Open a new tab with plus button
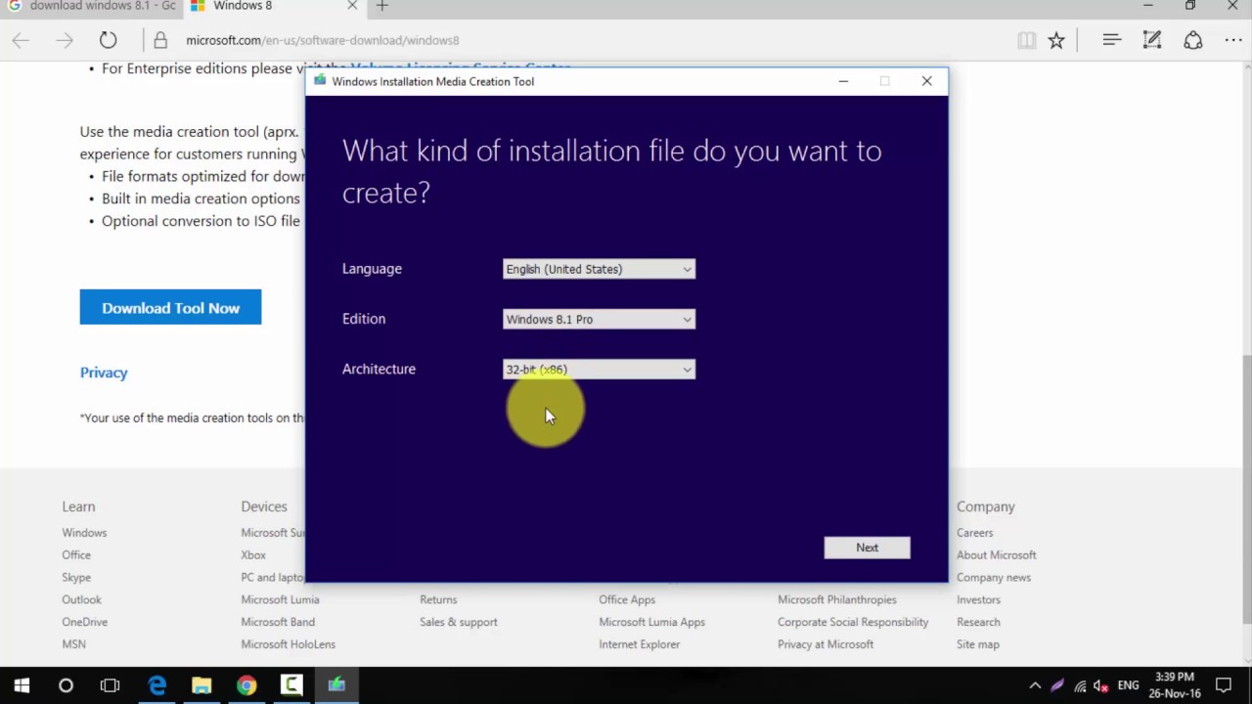Image resolution: width=1252 pixels, height=704 pixels. (x=382, y=6)
